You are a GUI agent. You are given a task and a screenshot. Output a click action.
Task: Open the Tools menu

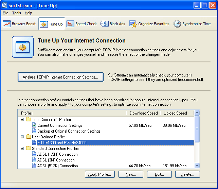[17, 13]
